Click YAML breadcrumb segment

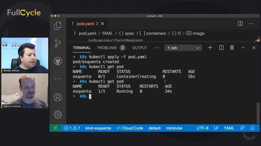pyautogui.click(x=107, y=33)
